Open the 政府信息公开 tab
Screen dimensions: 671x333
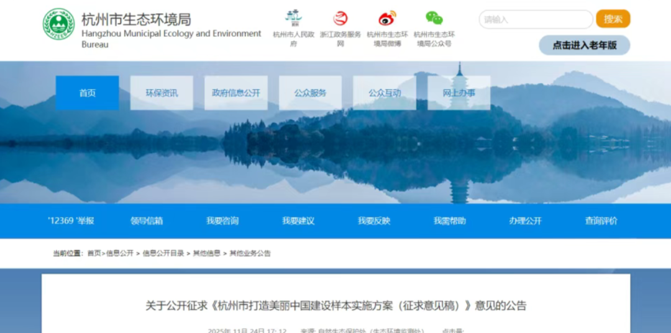pos(236,93)
